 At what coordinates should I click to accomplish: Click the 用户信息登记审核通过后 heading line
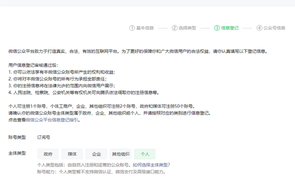[34, 65]
